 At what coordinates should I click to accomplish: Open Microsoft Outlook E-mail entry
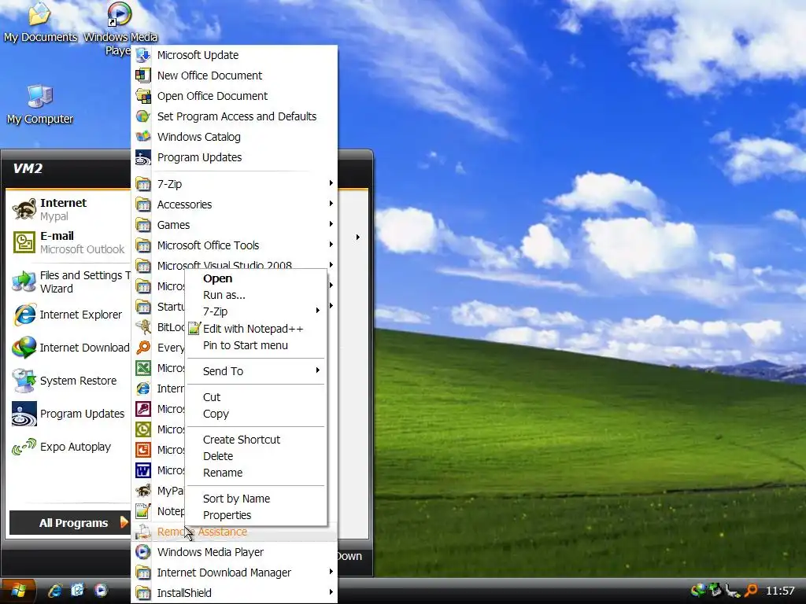point(69,242)
